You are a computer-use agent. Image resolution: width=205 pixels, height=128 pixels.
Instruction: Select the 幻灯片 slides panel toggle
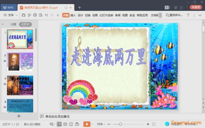(25, 24)
